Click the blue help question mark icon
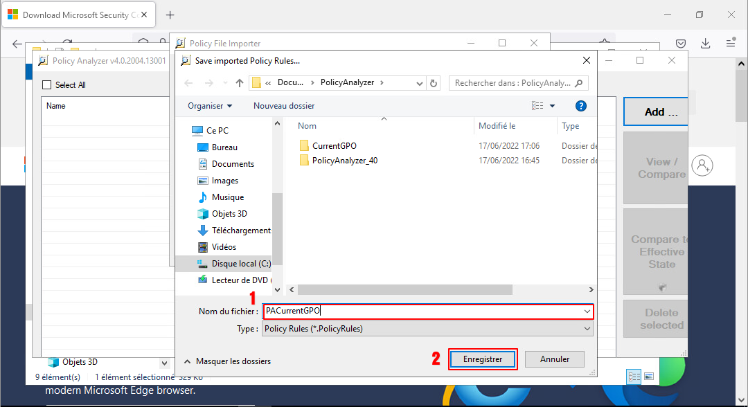This screenshot has height=407, width=748. [581, 106]
